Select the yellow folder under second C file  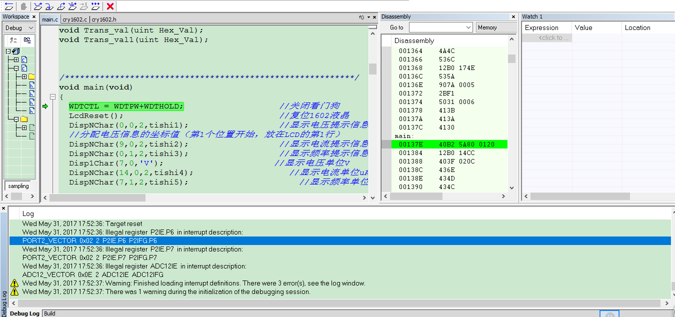(32, 76)
